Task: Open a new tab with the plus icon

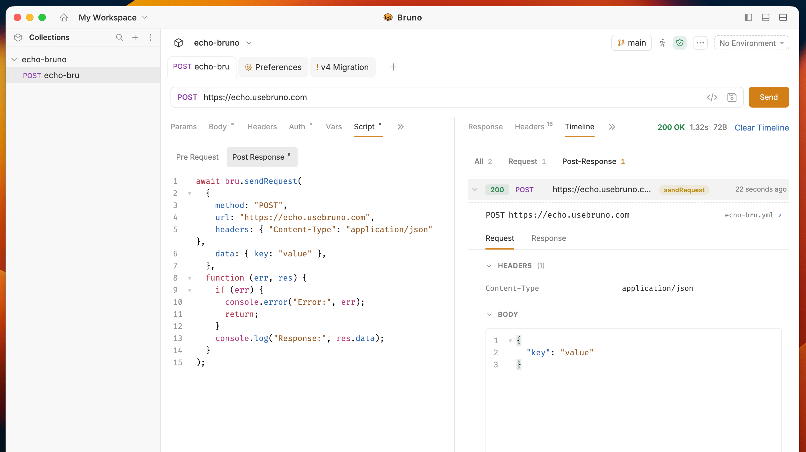Action: click(394, 67)
